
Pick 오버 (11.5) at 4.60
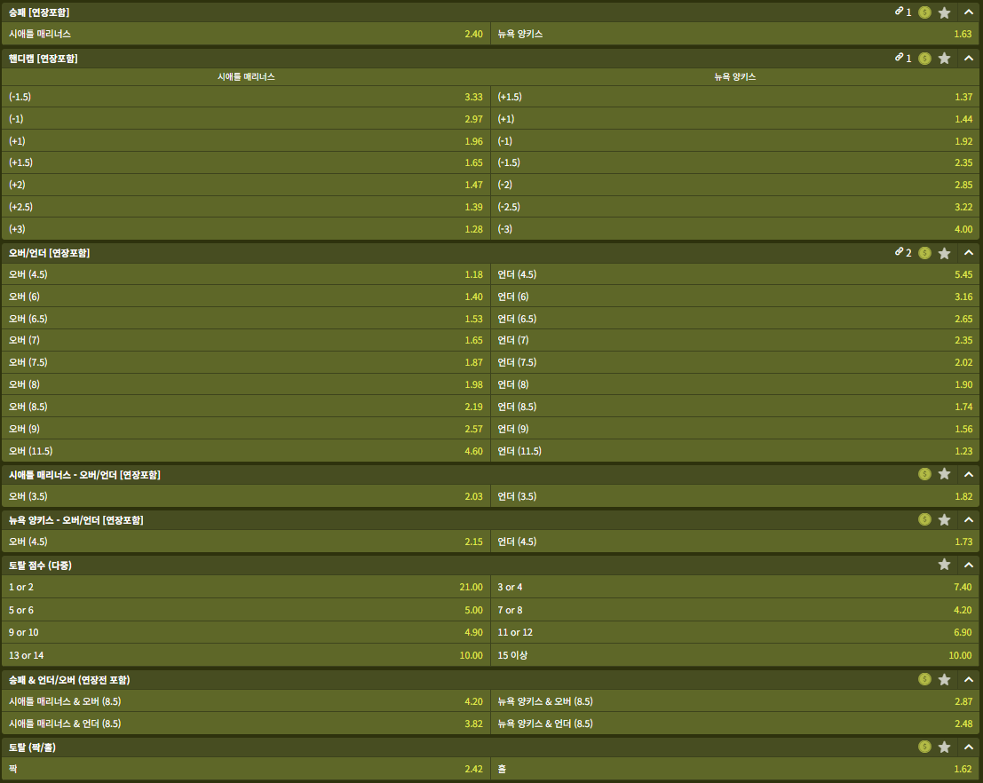246,451
